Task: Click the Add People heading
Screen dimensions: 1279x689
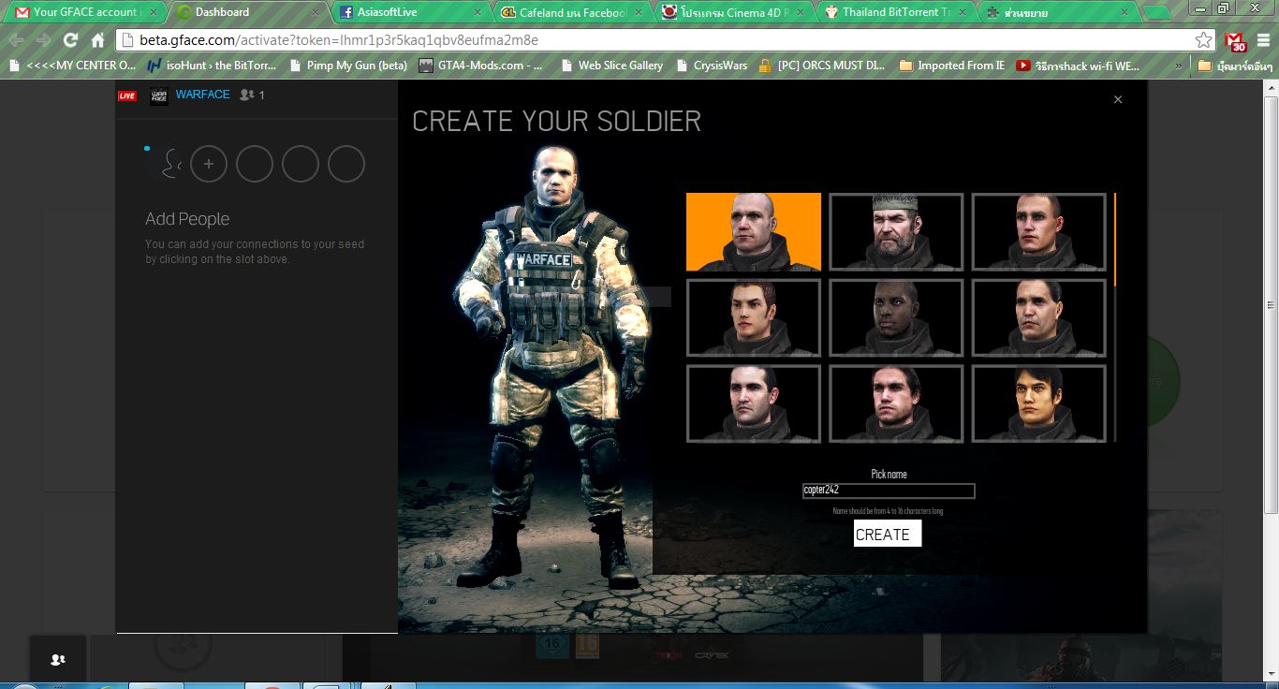Action: tap(187, 219)
